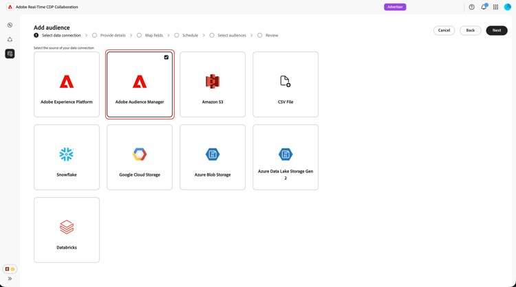Viewport: 516px width, 287px height.
Task: Uncheck the Adobe Audience Manager checkbox
Action: 166,57
